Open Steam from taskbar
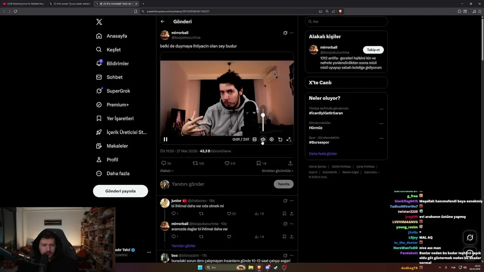Screen dimensions: 484x272 [276, 267]
